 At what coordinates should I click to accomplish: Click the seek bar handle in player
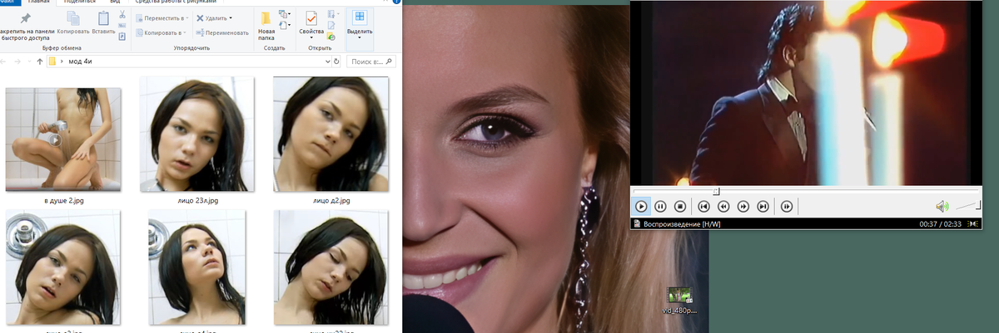(716, 192)
